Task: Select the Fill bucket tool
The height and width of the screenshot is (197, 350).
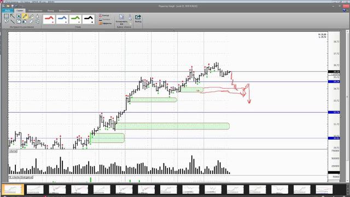Action: pos(25,21)
